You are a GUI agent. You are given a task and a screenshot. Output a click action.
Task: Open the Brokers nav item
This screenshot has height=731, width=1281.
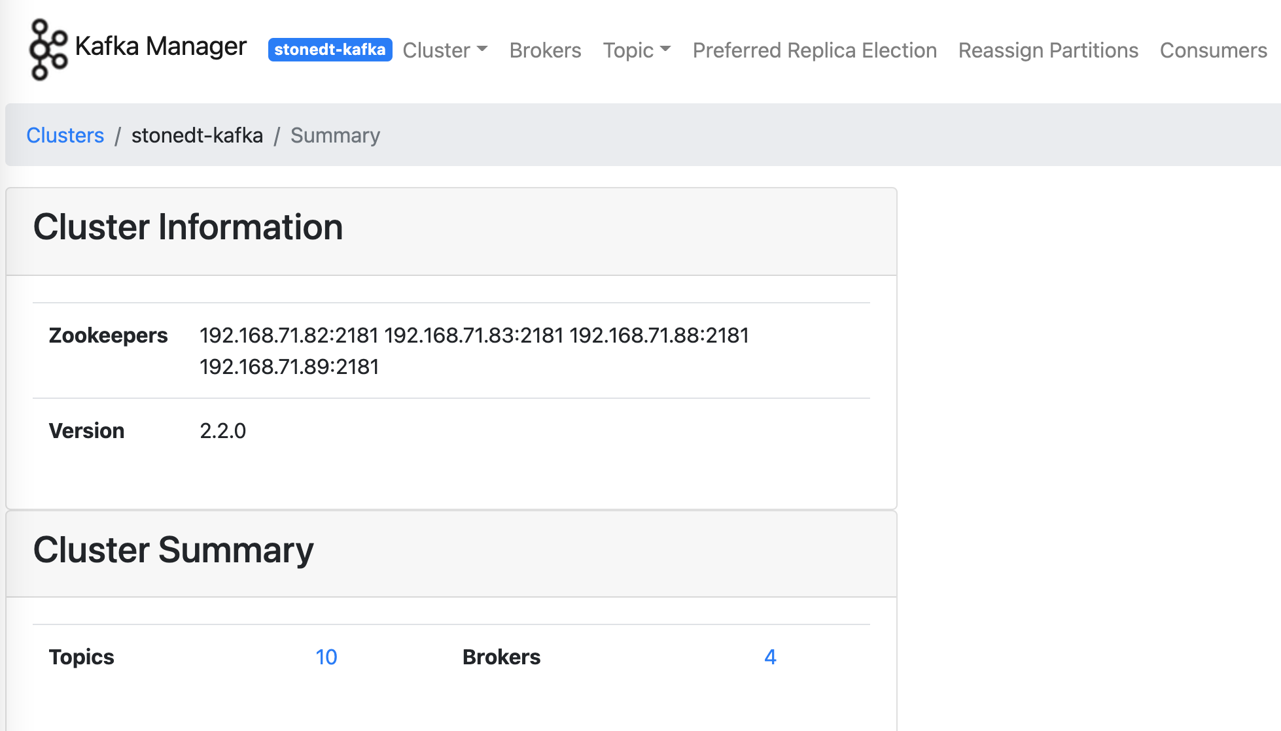[545, 50]
